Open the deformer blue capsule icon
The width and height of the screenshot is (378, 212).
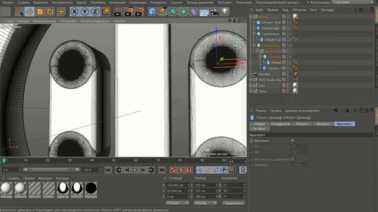(x=194, y=12)
